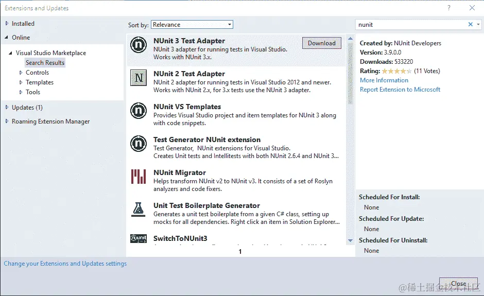484x296 pixels.
Task: Collapse the Visual Studio Marketplace node
Action: pos(10,53)
